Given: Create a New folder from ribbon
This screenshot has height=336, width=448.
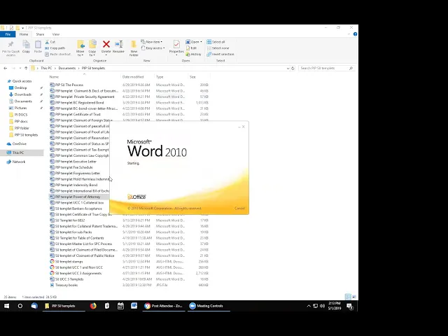Looking at the screenshot, I should 134,48.
